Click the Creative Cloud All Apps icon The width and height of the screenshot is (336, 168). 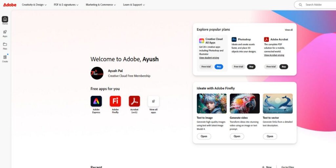pos(201,41)
